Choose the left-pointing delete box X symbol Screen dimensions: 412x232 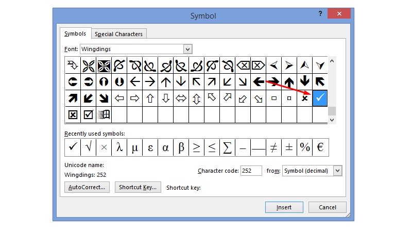[243, 65]
